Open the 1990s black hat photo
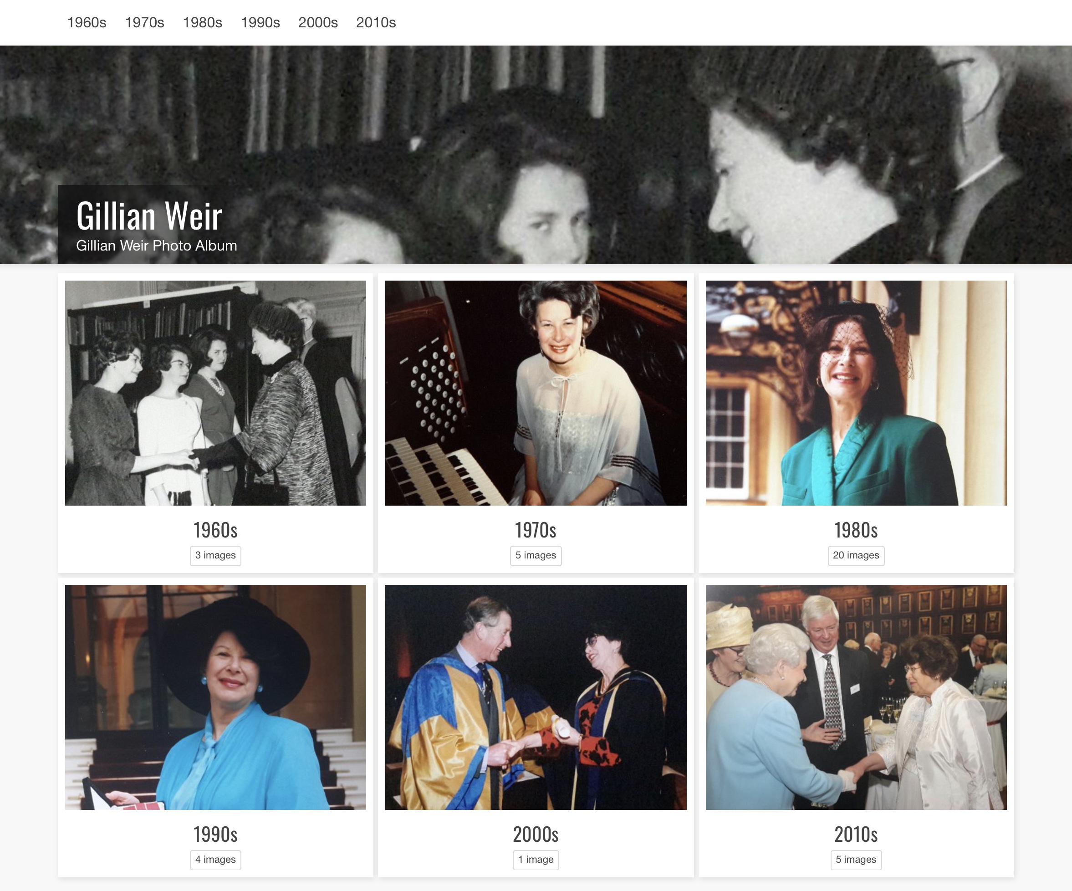 [215, 697]
